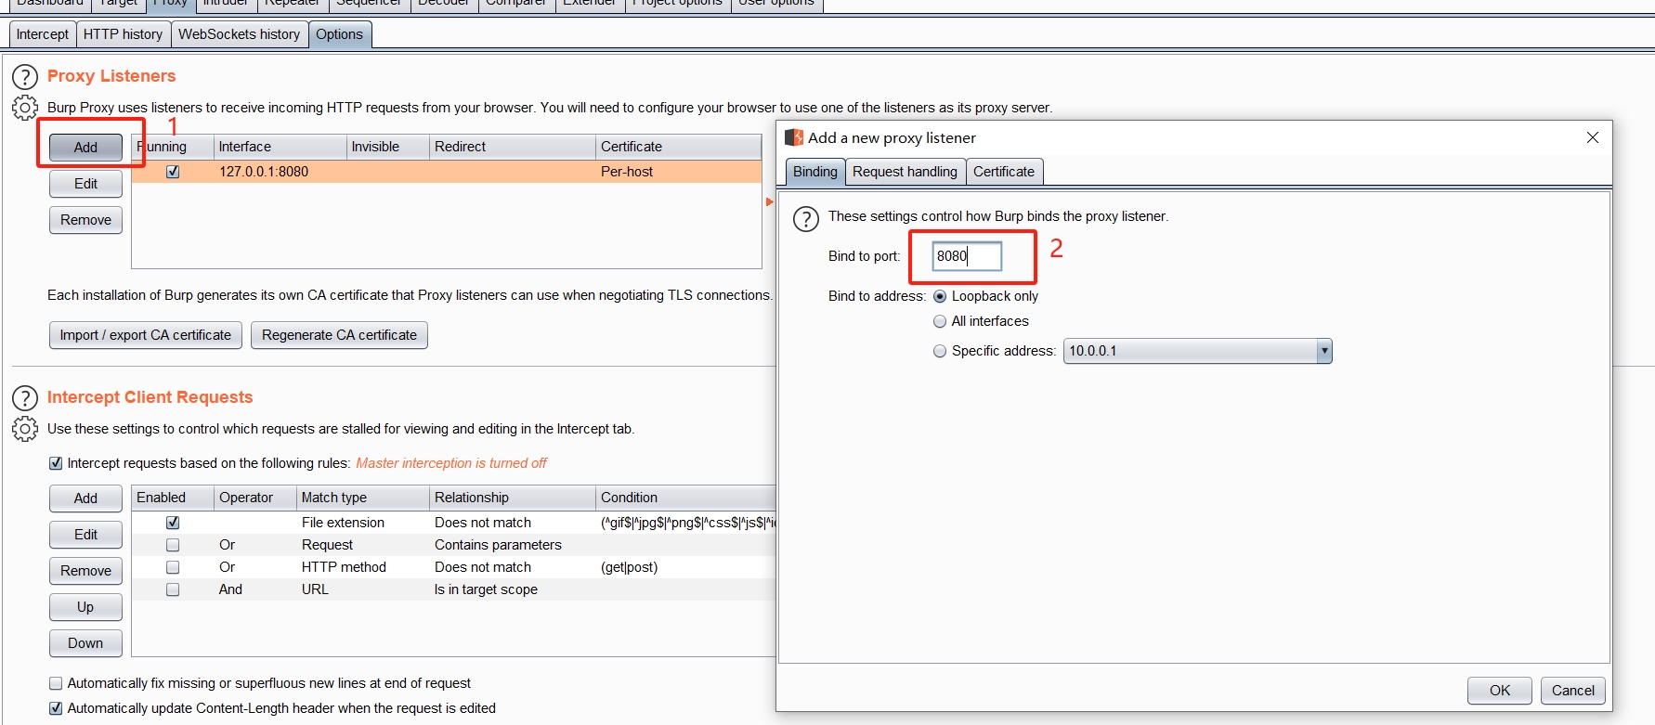The image size is (1655, 725).
Task: Enable the HTTP method rule checkbox
Action: (x=173, y=567)
